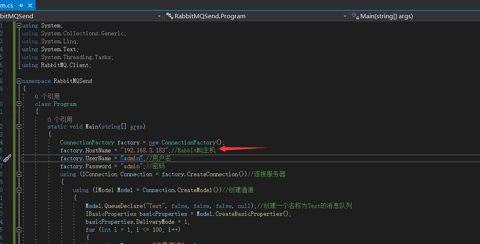Close the m.cs editor tab
This screenshot has width=480, height=244.
point(29,6)
